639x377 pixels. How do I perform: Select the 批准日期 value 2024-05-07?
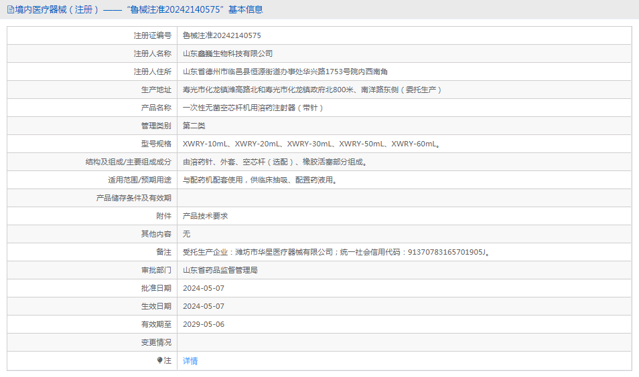204,288
